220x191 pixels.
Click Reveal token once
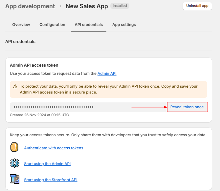click(x=187, y=107)
